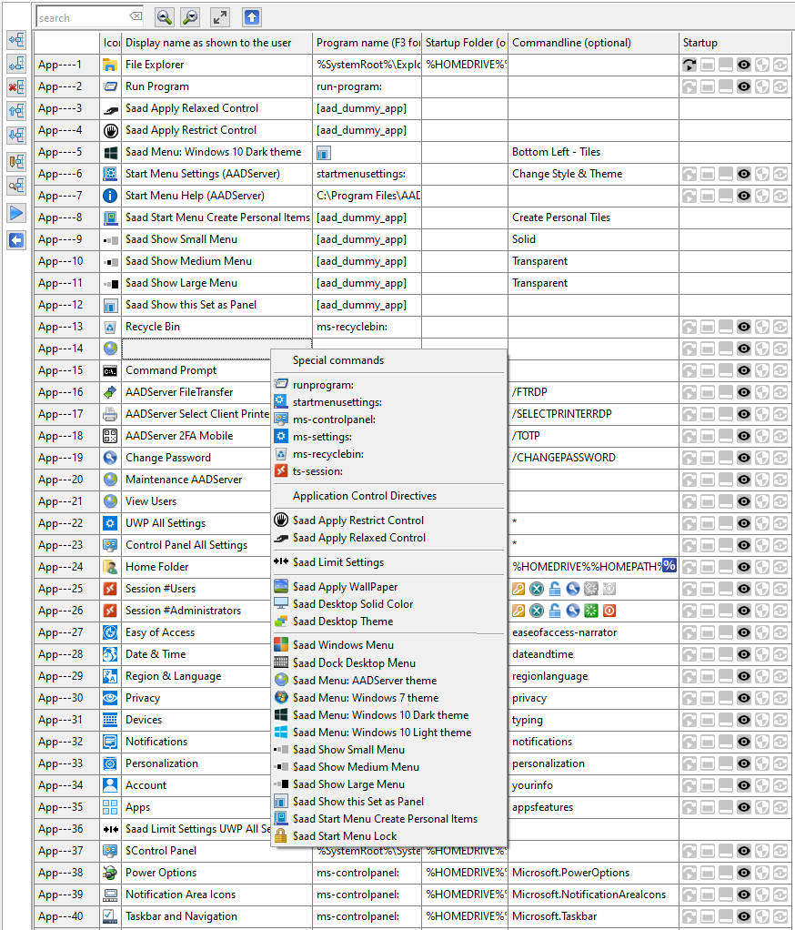Toggle the eye visibility icon for Recycle Bin row

744,327
